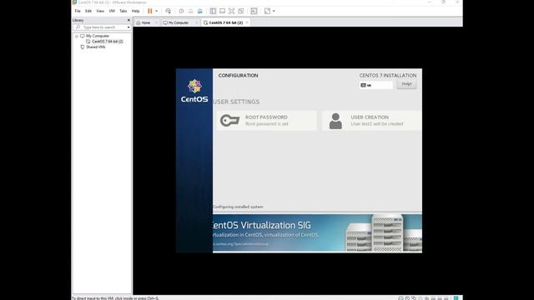This screenshot has height=300, width=534.
Task: Enter full screen mode
Action: pyautogui.click(x=232, y=11)
